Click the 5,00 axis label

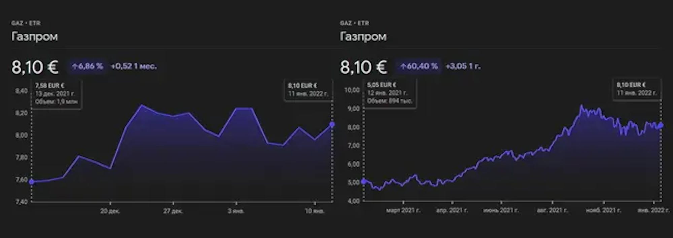point(354,183)
